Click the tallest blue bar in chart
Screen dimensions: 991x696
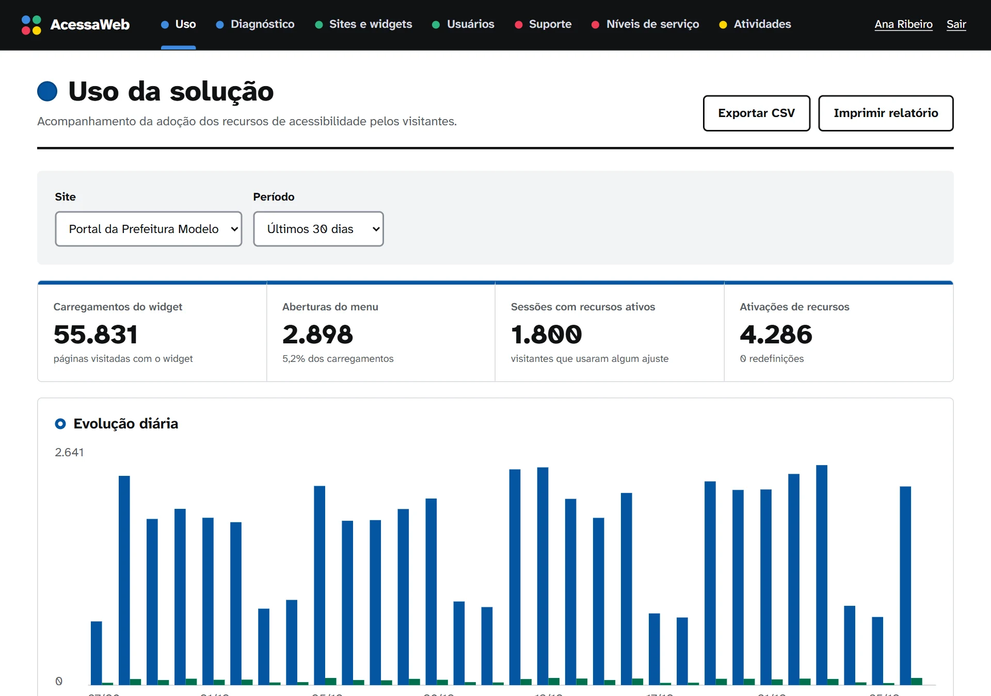[822, 575]
